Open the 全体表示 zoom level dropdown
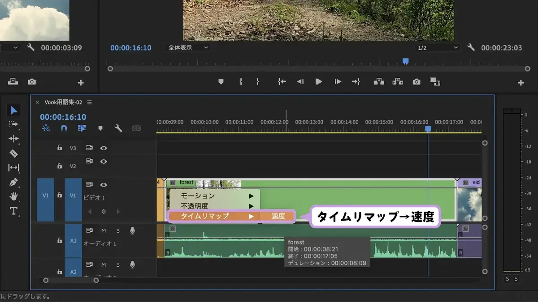538x302 pixels. (188, 47)
